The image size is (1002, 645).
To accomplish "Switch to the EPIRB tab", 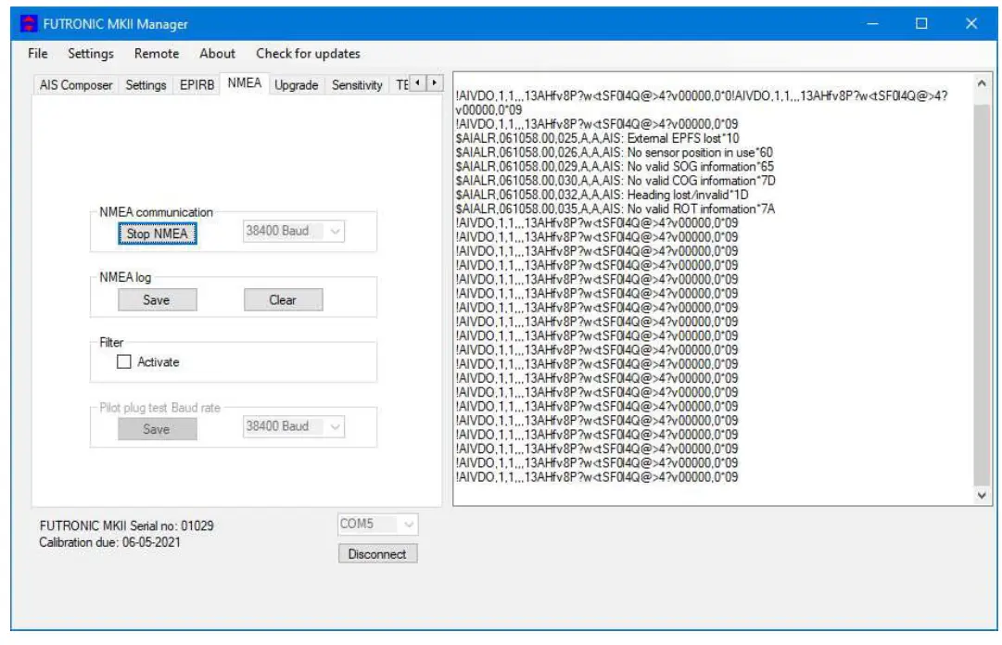I will [x=197, y=85].
